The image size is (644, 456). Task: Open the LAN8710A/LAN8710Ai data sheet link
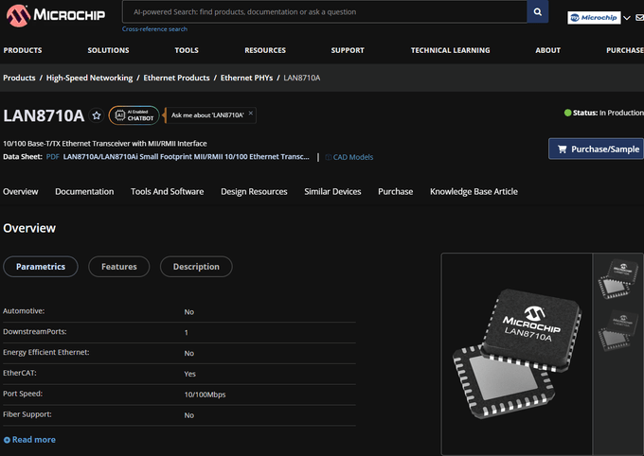186,157
